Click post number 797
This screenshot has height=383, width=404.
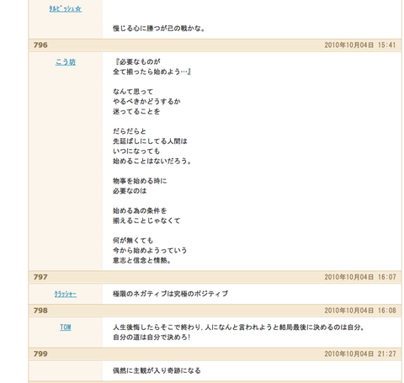click(40, 277)
